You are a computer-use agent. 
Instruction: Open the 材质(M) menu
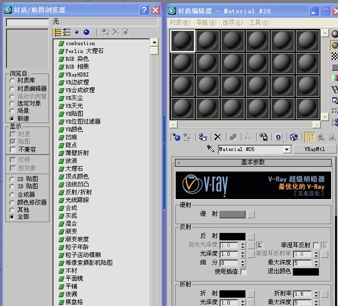point(180,23)
